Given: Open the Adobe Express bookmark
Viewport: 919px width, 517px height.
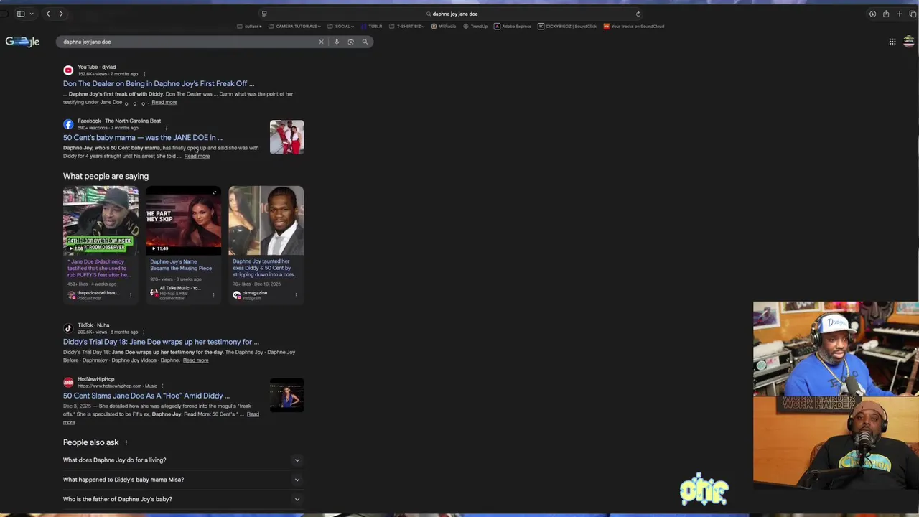Looking at the screenshot, I should (x=513, y=27).
